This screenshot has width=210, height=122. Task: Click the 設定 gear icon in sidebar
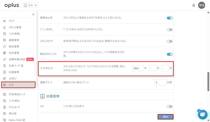click(5, 85)
